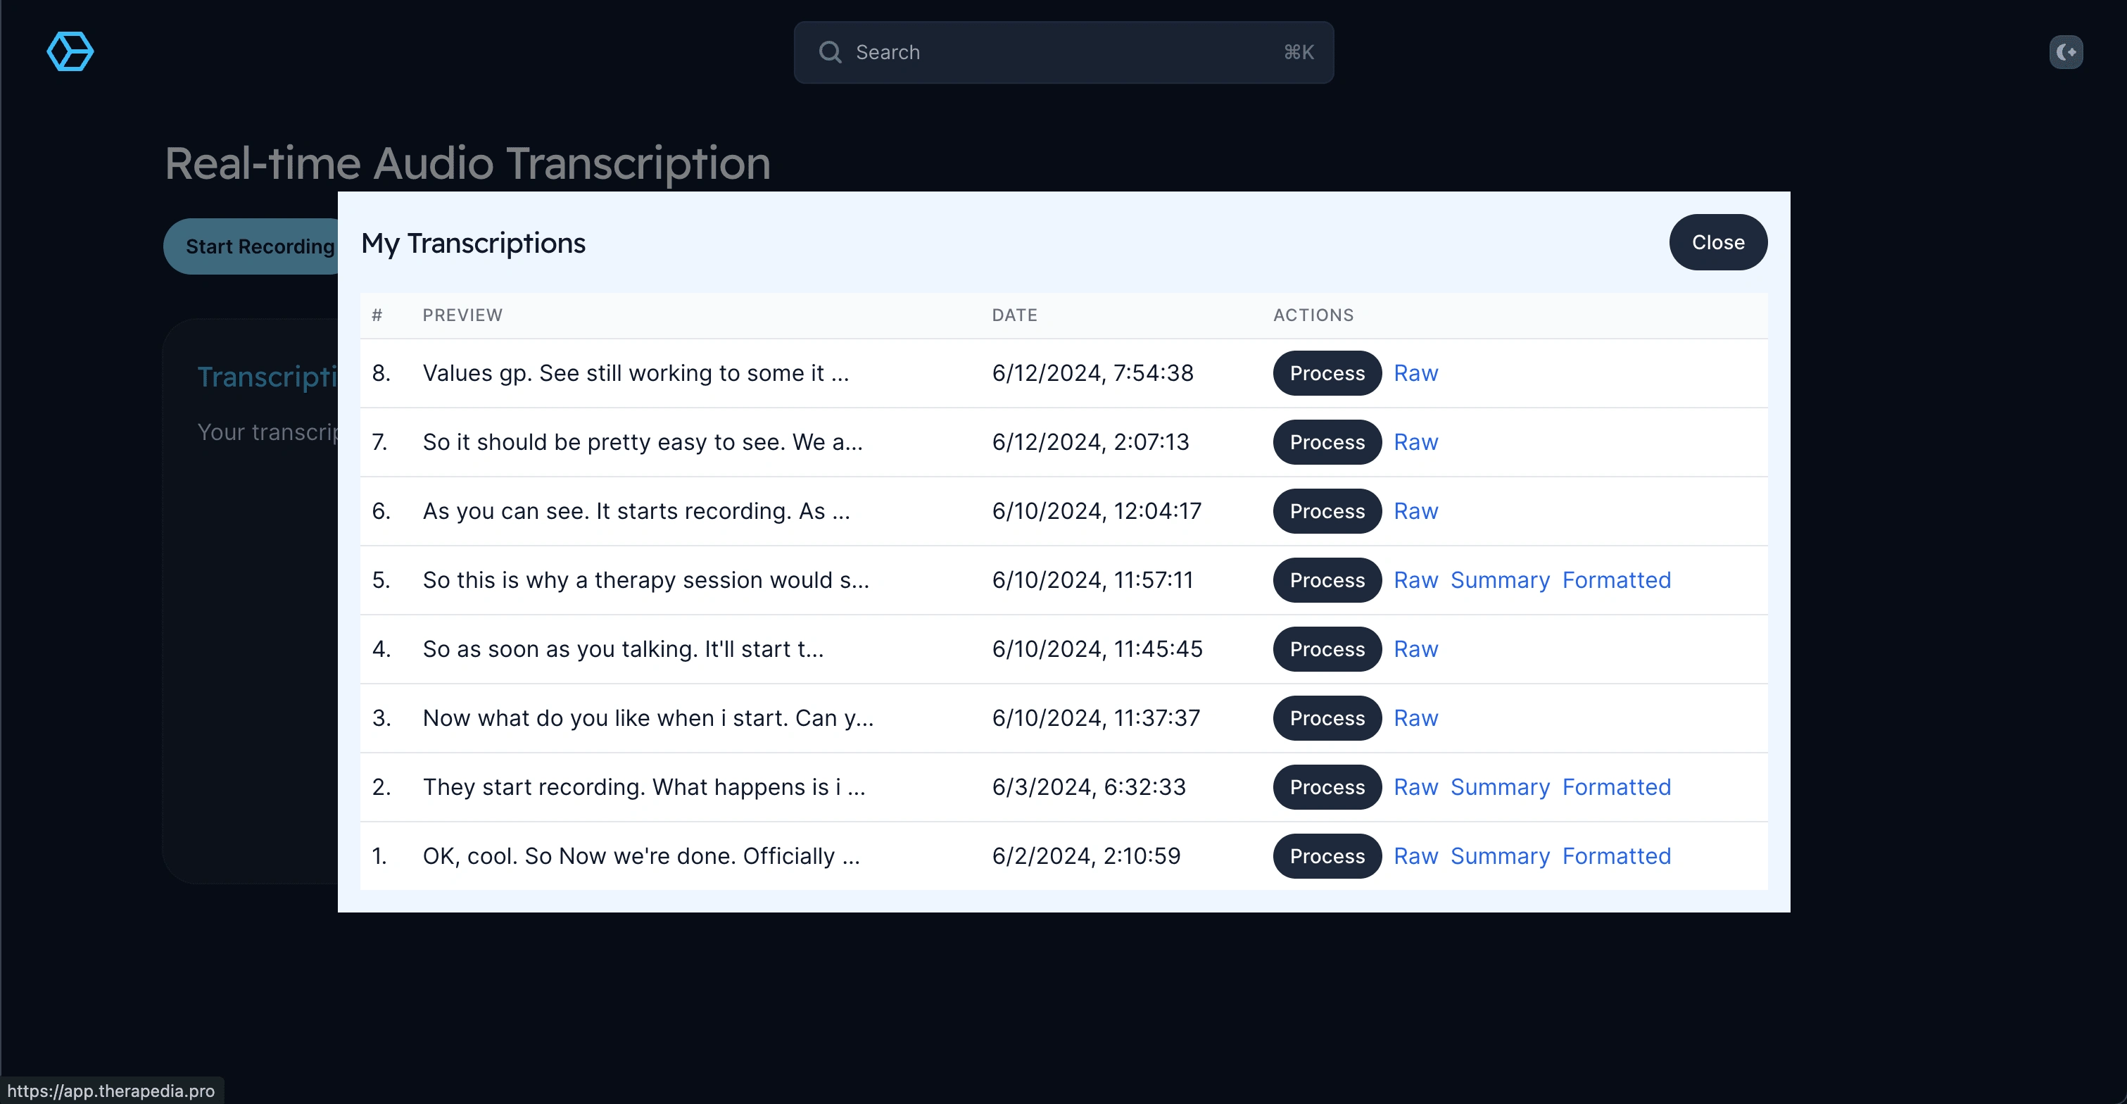The image size is (2127, 1104).
Task: Open Formatted for transcription 5
Action: 1616,579
